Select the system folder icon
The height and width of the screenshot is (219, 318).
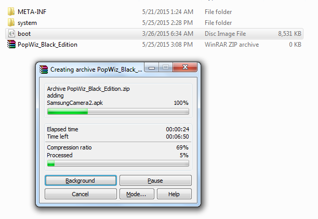pos(11,22)
